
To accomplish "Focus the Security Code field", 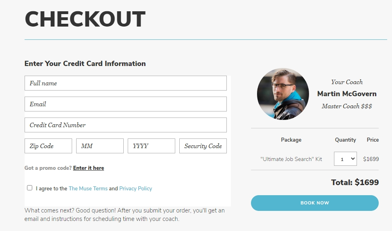I will click(203, 146).
